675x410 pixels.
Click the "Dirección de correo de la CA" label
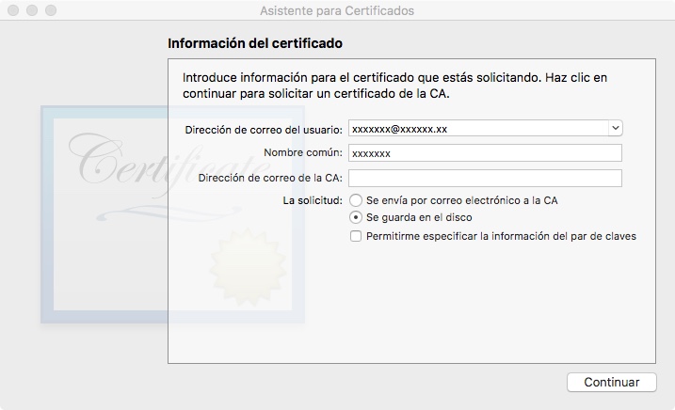point(271,179)
